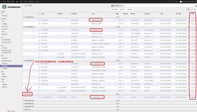
Task: Open the 采购 top menu
Action: 13,2
